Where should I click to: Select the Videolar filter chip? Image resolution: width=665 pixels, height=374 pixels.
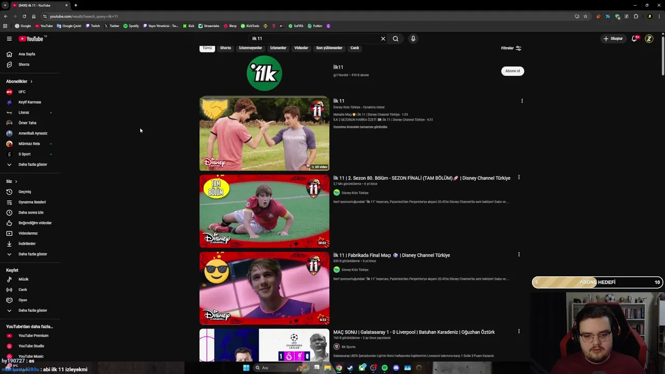[301, 48]
